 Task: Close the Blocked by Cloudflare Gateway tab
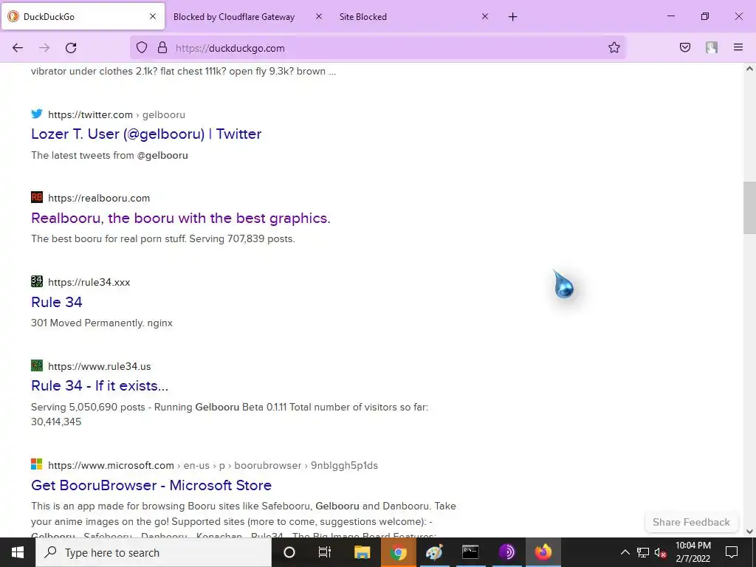pos(319,16)
